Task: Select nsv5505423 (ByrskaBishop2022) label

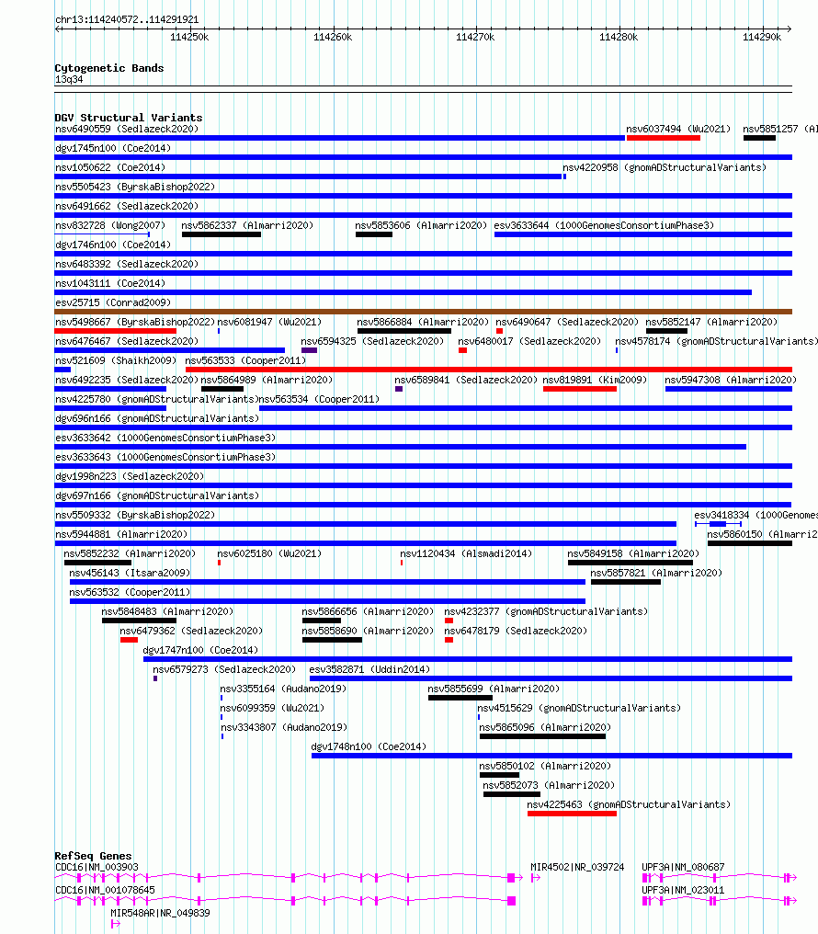Action: click(x=135, y=187)
